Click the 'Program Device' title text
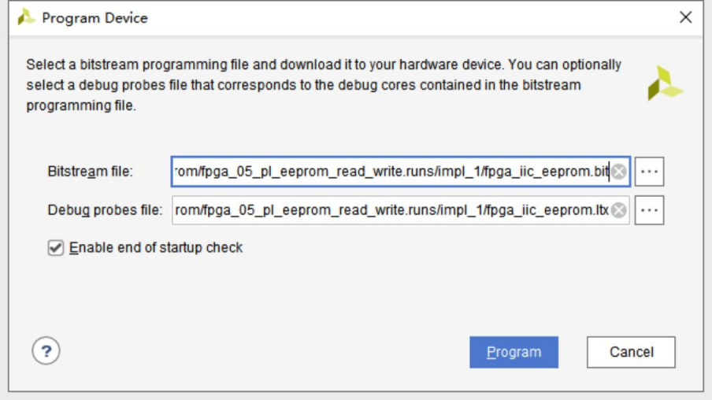The image size is (712, 400). pos(95,17)
